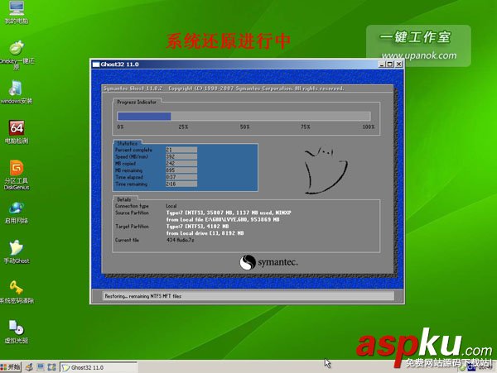Click the show desktop quick launch icon

(41, 366)
